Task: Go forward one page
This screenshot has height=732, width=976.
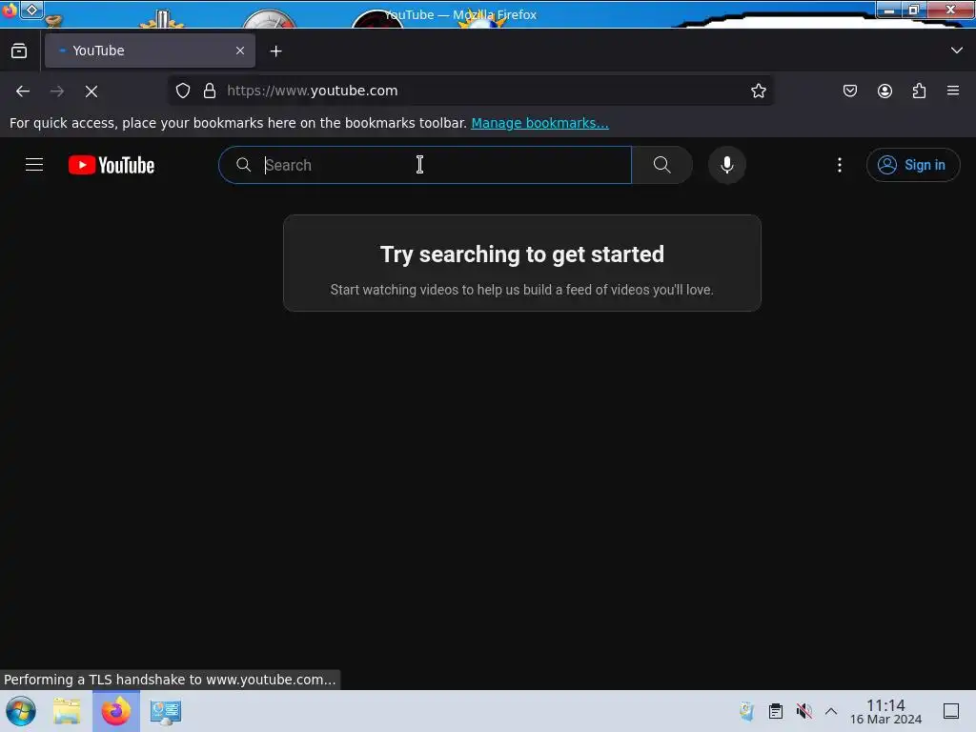Action: (57, 91)
